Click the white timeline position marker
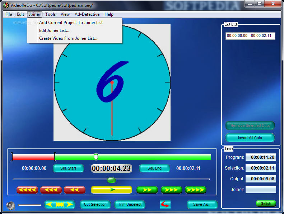The height and width of the screenshot is (214, 284). tap(96, 157)
